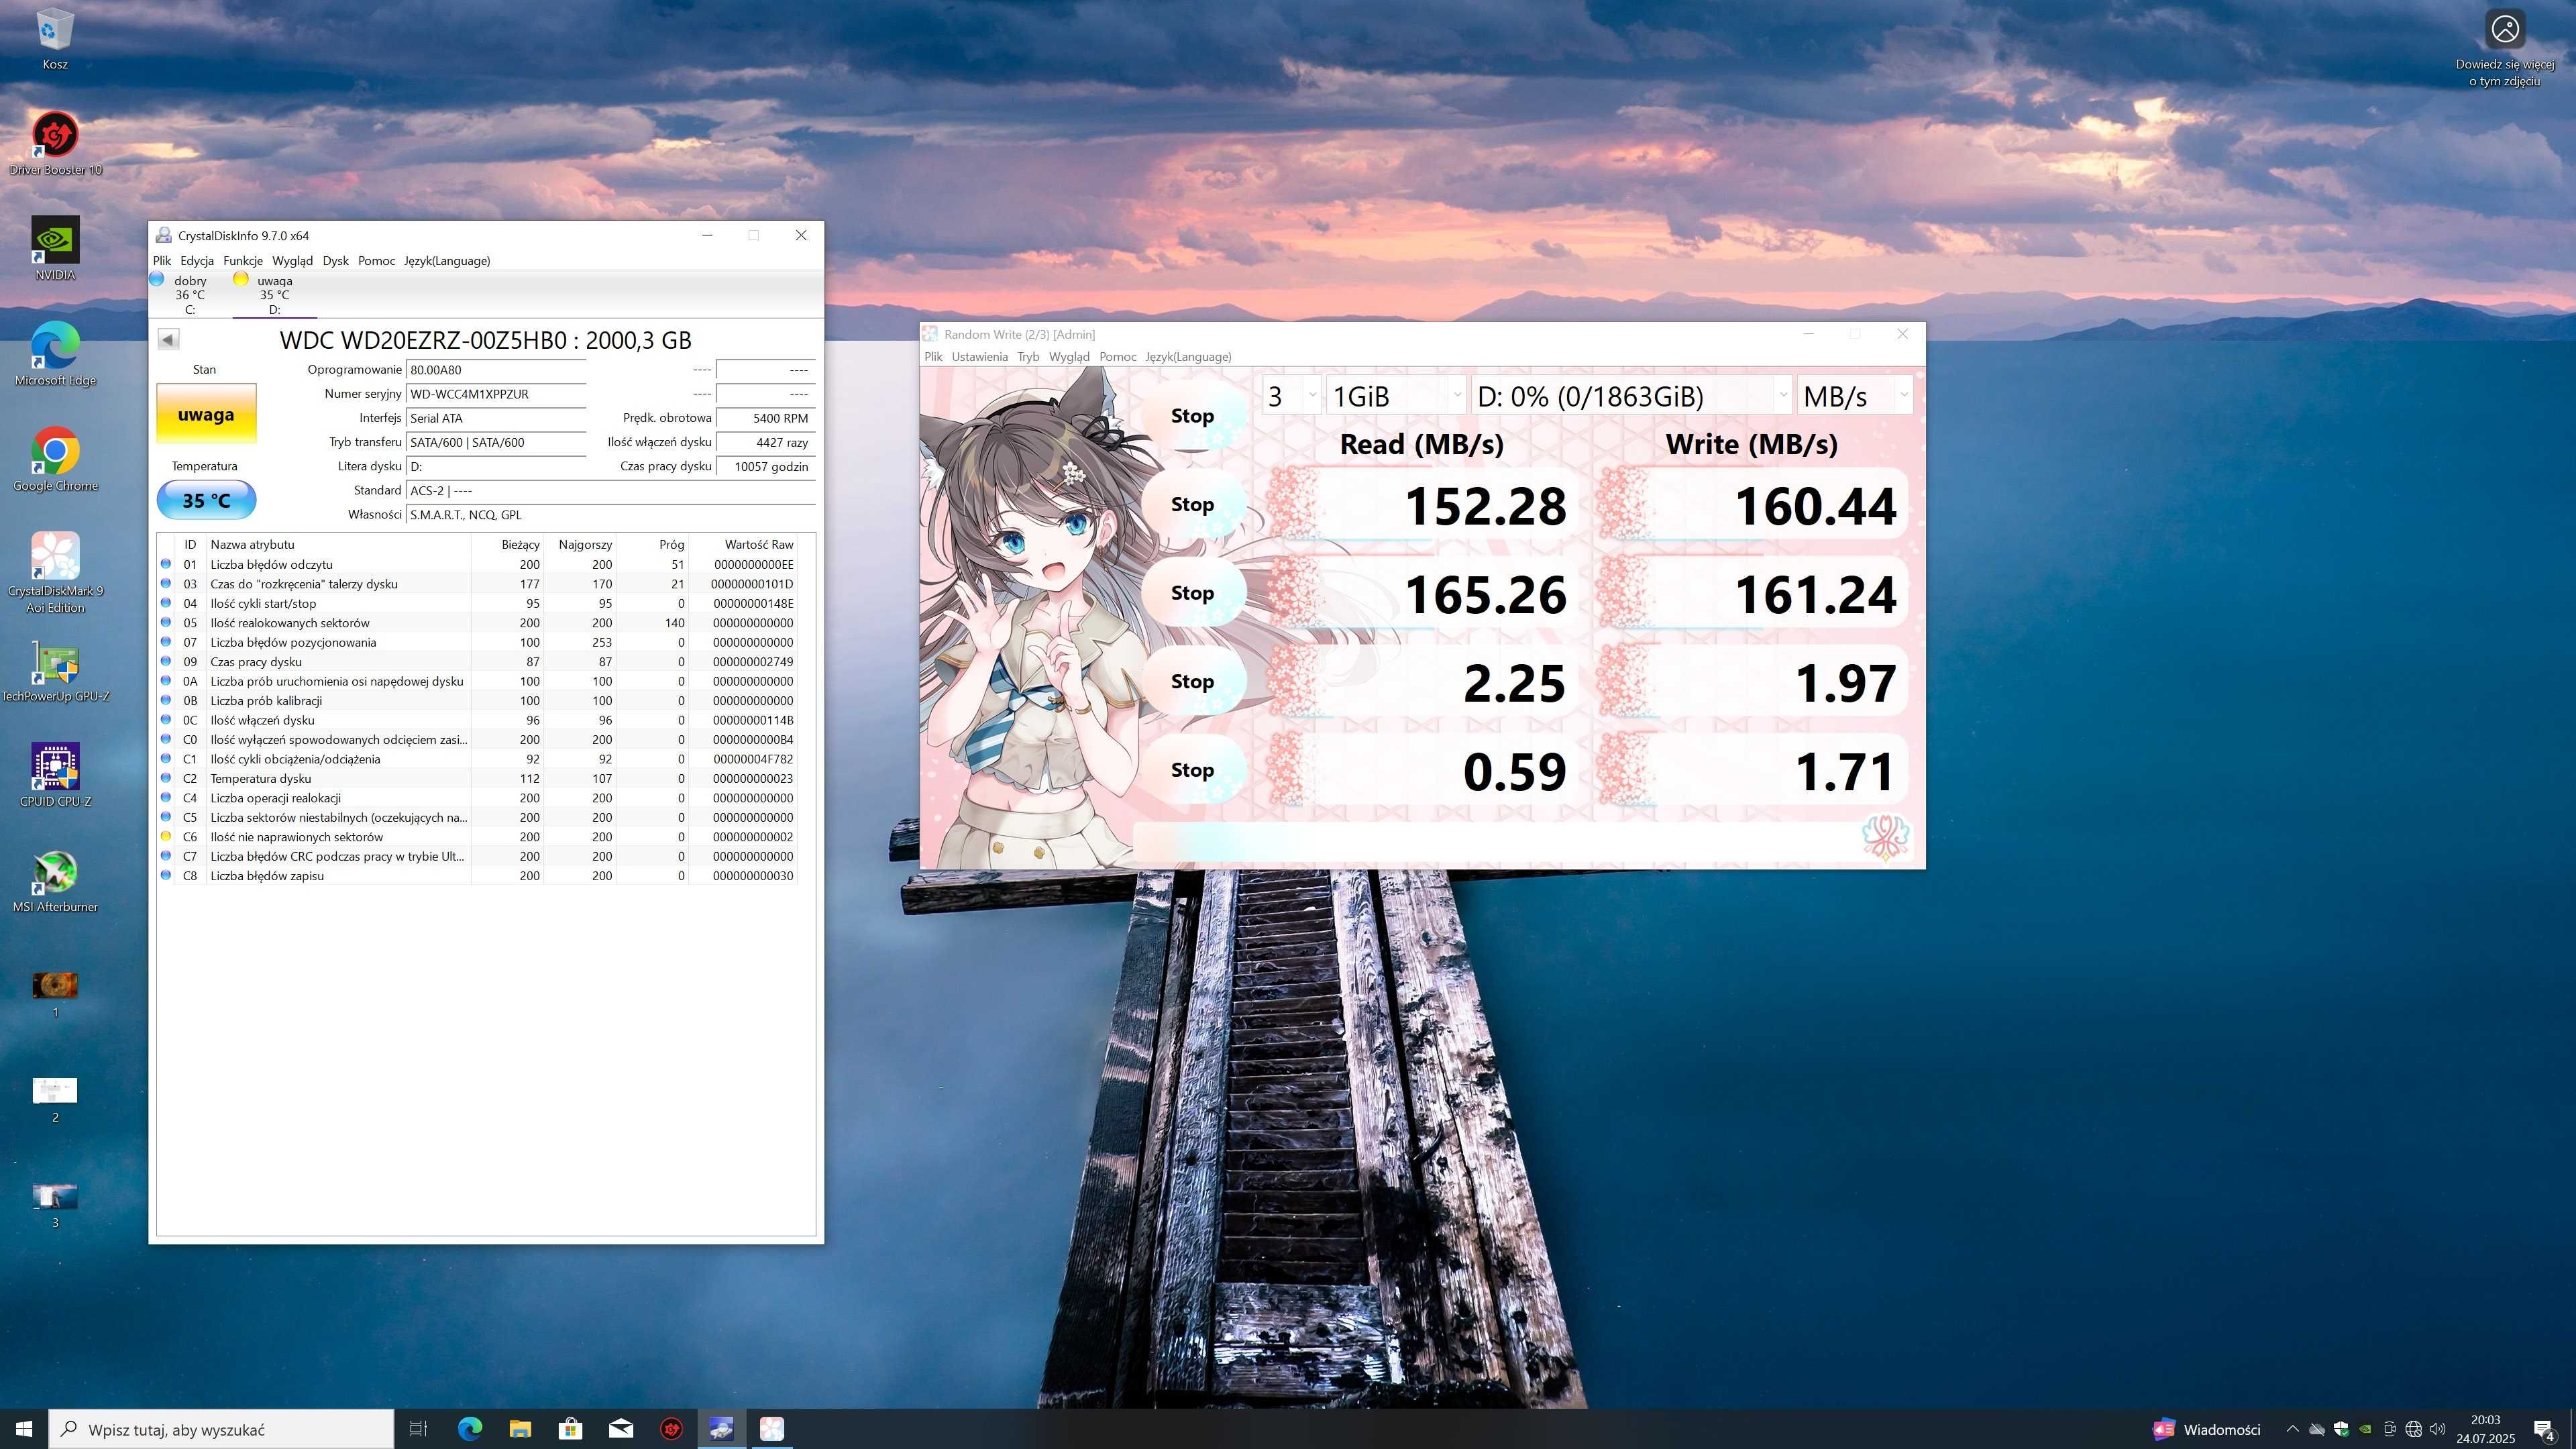Image resolution: width=2576 pixels, height=1449 pixels.
Task: Open Tryb menu in CrystalDiskMark
Action: [1028, 356]
